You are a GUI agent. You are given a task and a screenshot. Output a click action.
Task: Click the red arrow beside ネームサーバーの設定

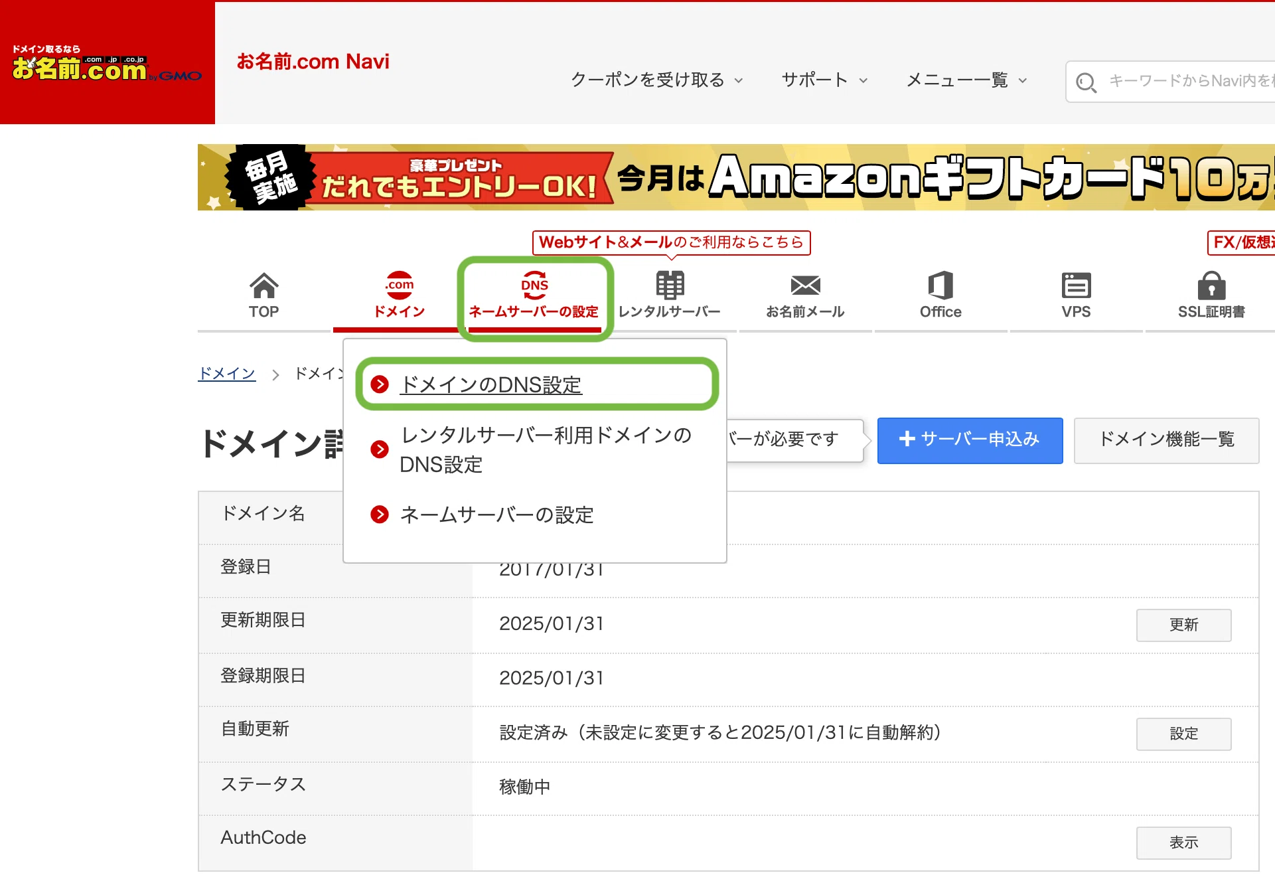pyautogui.click(x=380, y=515)
